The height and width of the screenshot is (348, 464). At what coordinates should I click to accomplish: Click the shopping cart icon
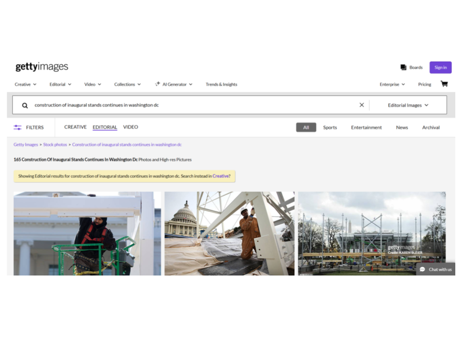pyautogui.click(x=444, y=84)
